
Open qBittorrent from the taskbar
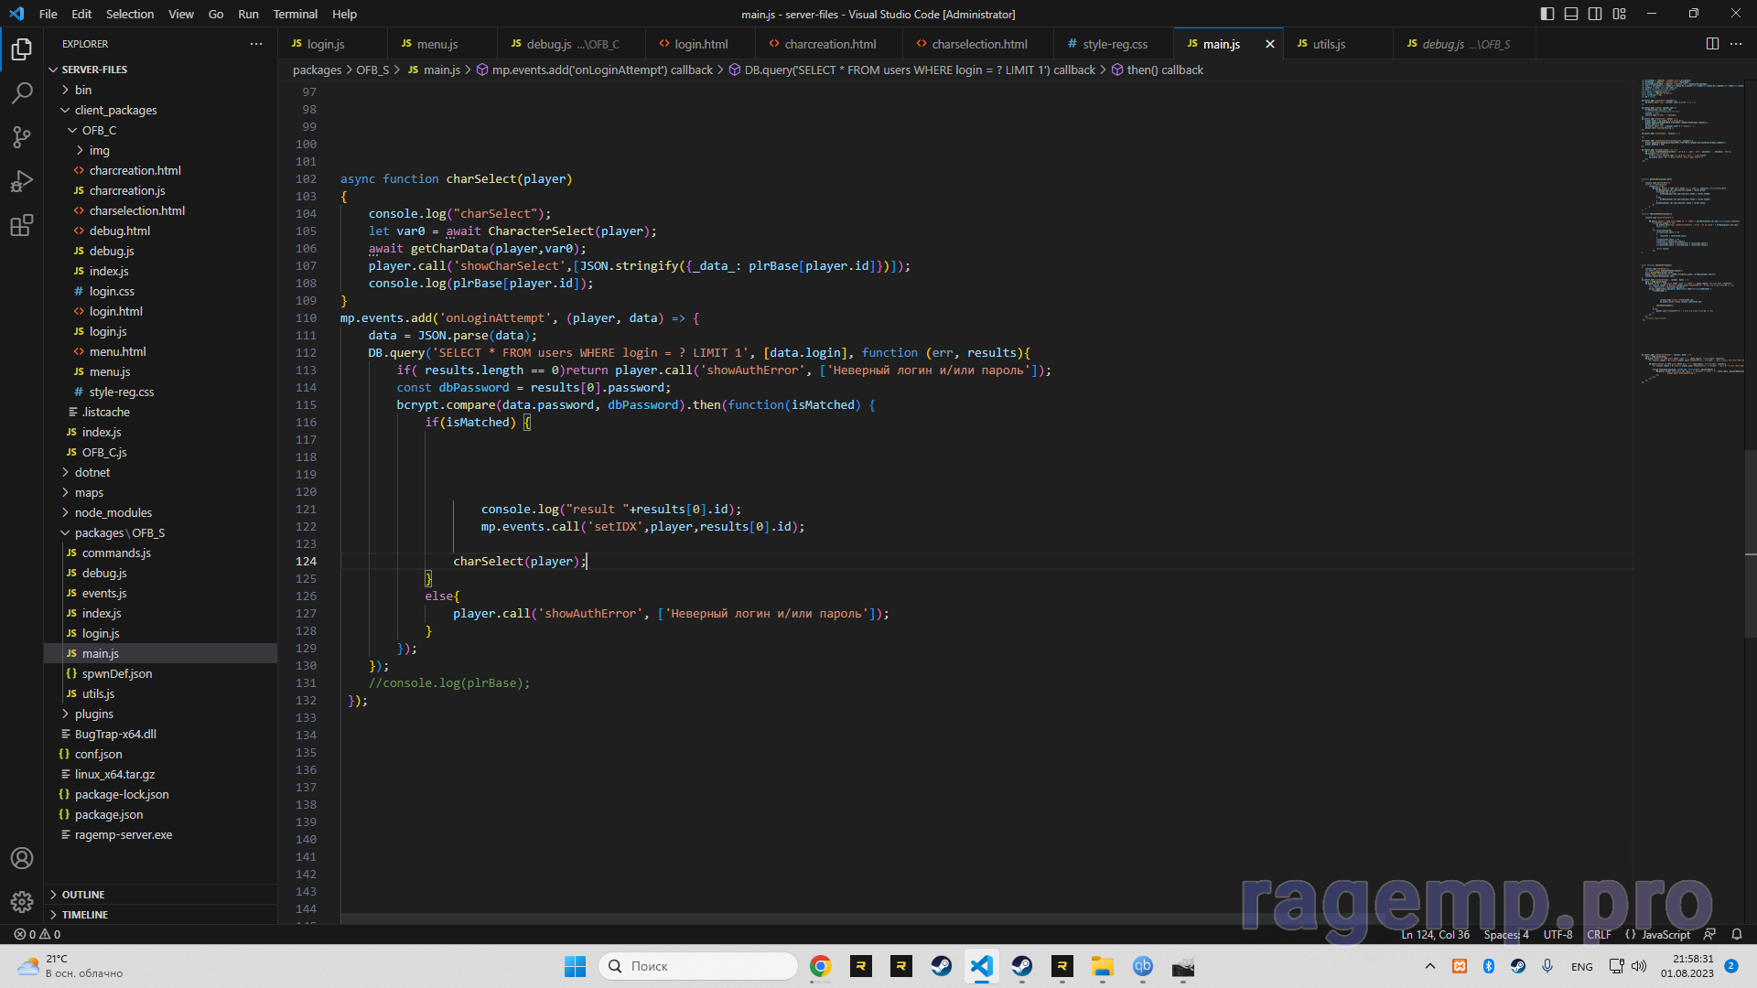click(x=1143, y=966)
